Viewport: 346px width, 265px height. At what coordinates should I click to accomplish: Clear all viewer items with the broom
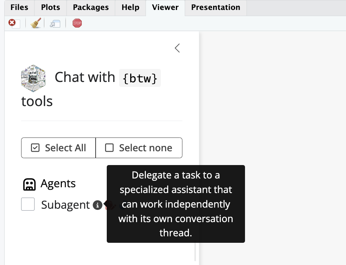36,24
